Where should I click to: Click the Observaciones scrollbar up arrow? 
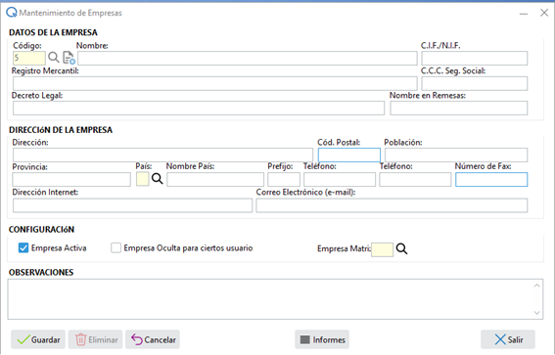click(537, 286)
